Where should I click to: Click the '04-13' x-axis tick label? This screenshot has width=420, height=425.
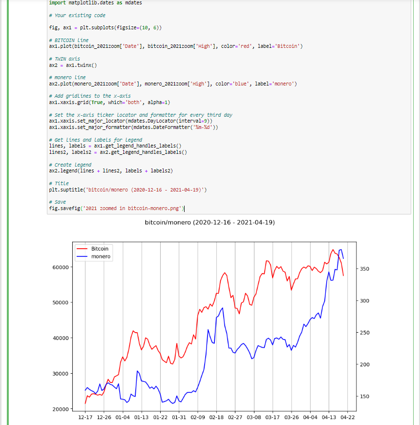point(329,417)
